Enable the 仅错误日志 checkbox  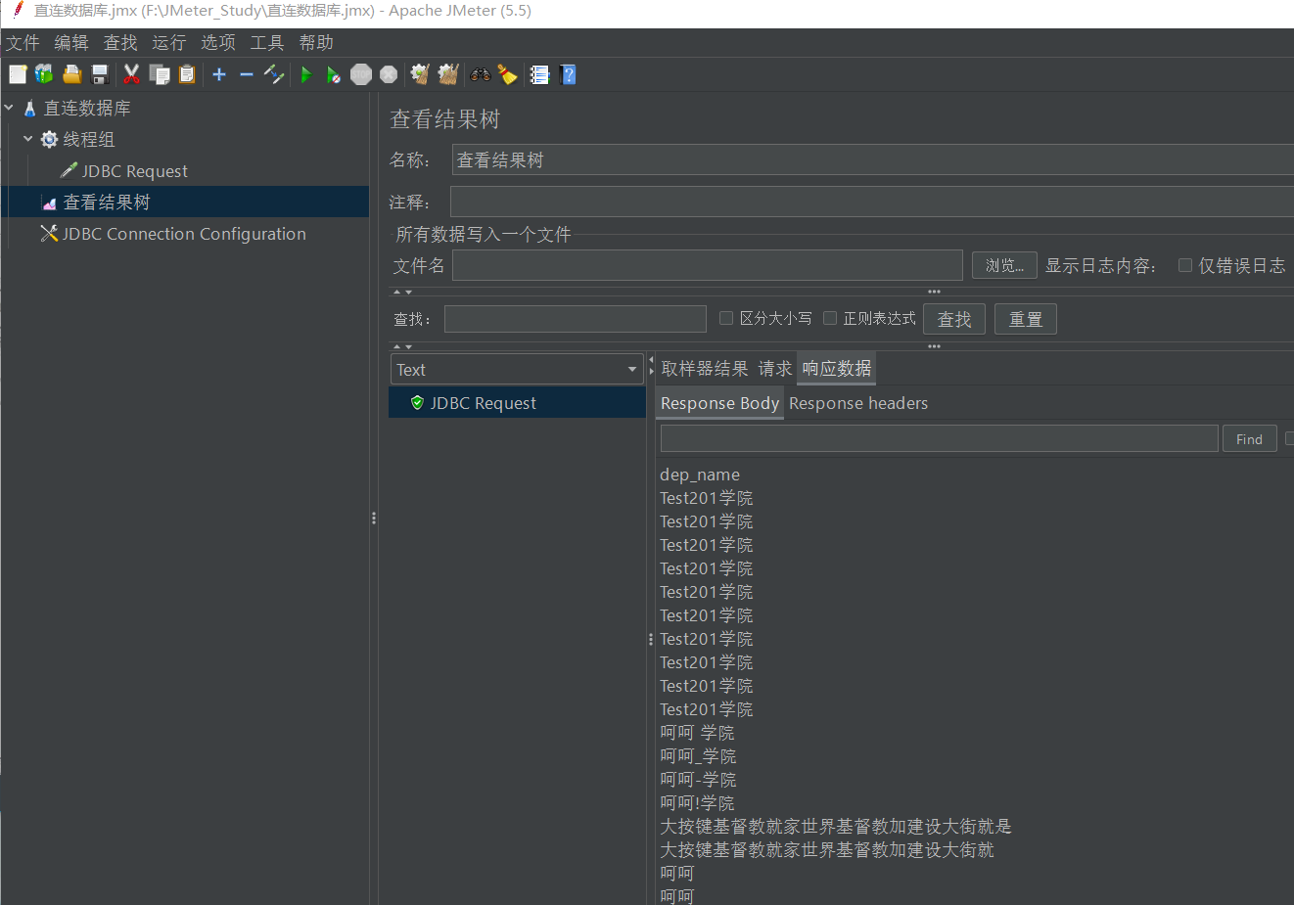pyautogui.click(x=1184, y=265)
